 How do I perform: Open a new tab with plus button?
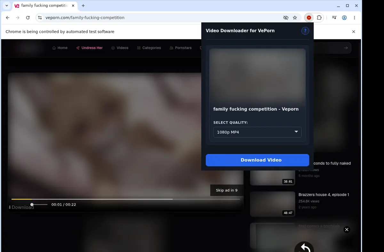point(83,6)
